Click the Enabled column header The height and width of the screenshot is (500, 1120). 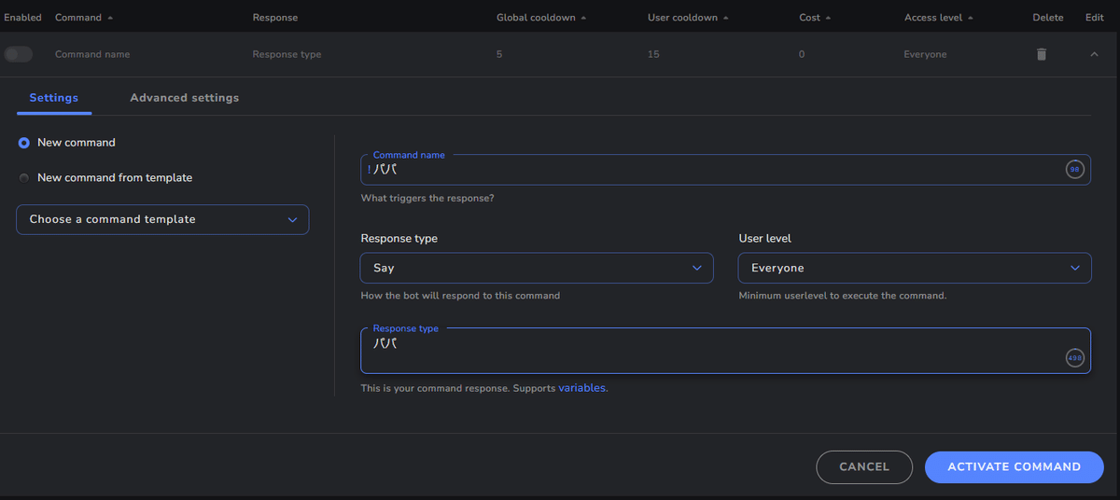[x=23, y=18]
